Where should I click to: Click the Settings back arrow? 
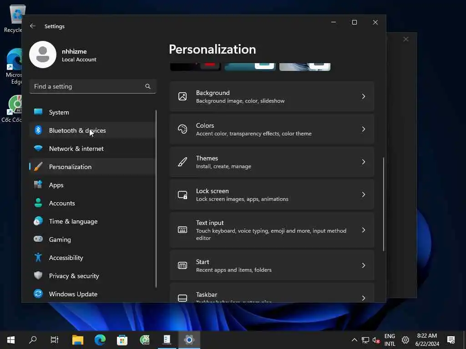tap(33, 26)
